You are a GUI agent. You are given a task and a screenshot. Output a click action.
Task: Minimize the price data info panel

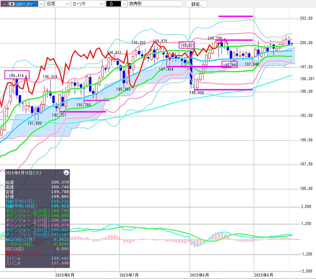[x=66, y=173]
